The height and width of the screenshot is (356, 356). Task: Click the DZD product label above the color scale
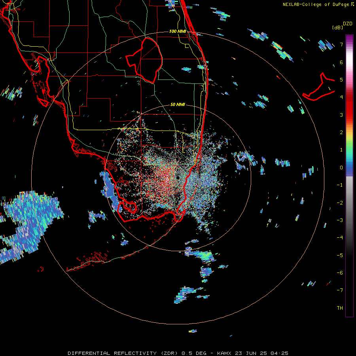click(348, 24)
